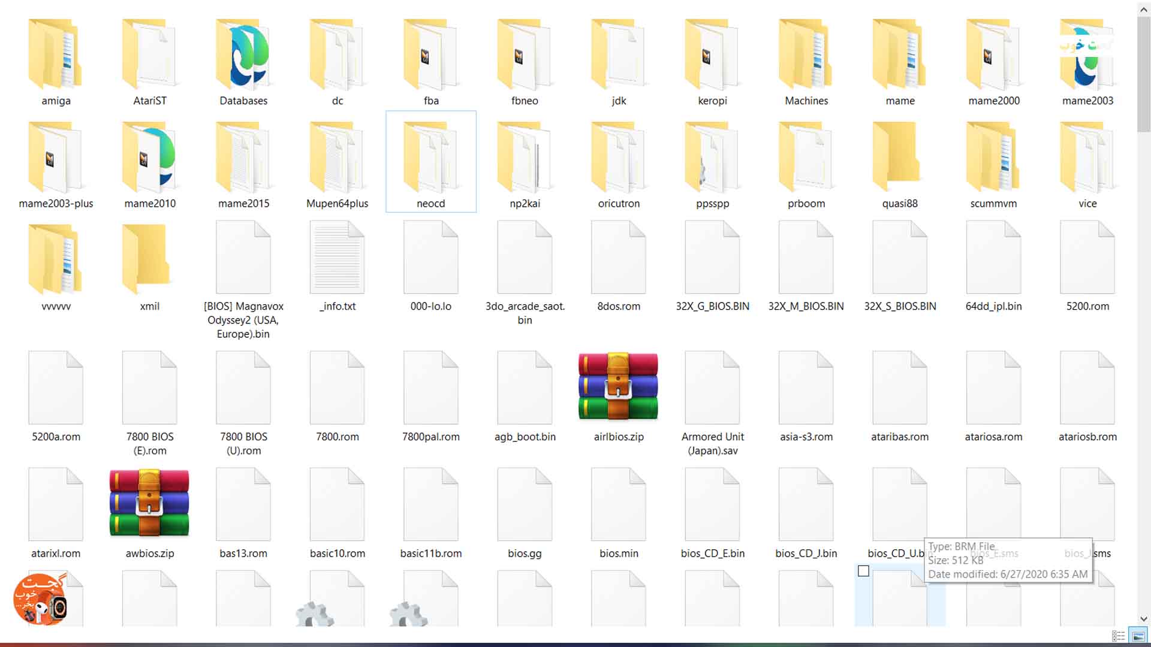
Task: Select the prboom folder icon
Action: (x=806, y=157)
